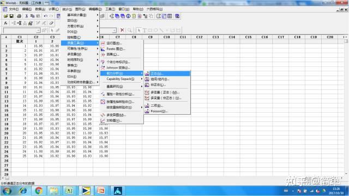Click the Copy toolbar icon
Viewport: 349px width, 196px height.
32,16
